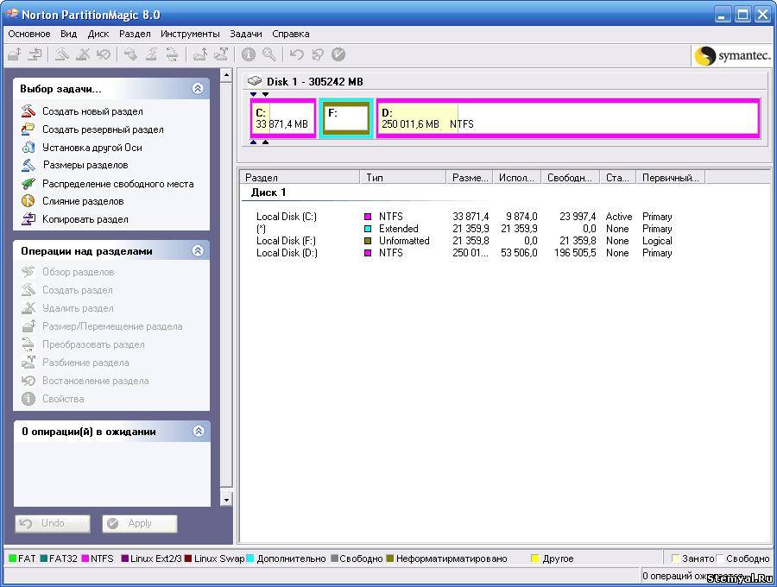
Task: Click the icon beside Обзор разделов
Action: tap(28, 272)
